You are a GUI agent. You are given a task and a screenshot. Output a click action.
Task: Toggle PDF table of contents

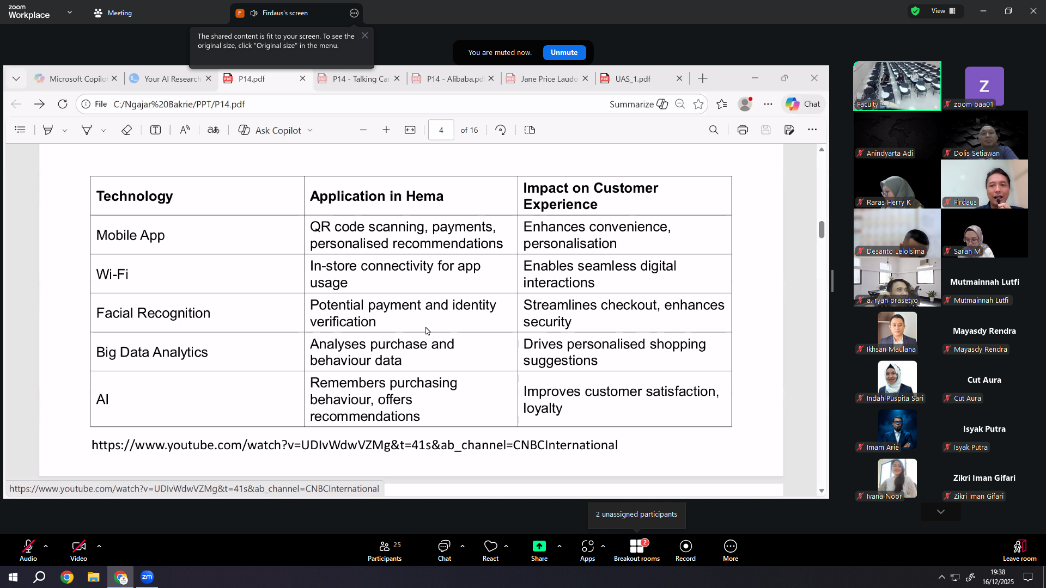point(20,130)
